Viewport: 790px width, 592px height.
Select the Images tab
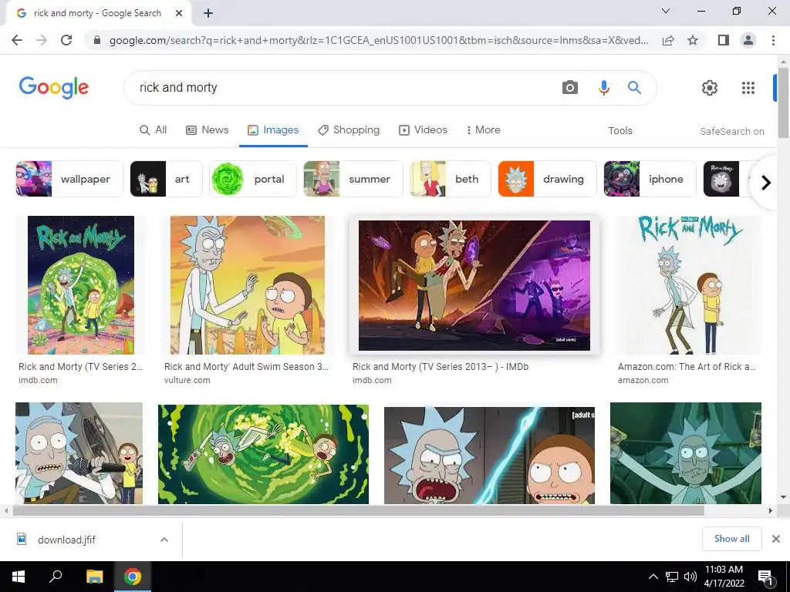coord(273,129)
